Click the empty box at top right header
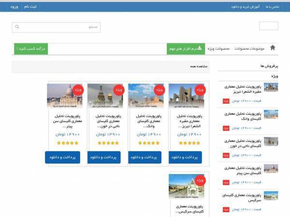290x217 pixels. 269,26
